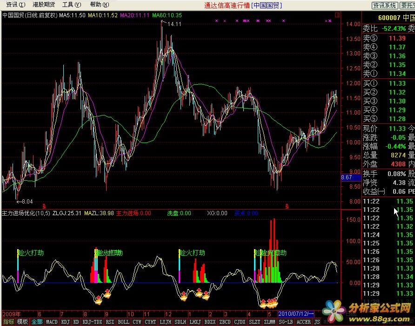Viewport: 415px width, 326px height.
Task: Click the 11:25 tick row
Action: point(388,243)
